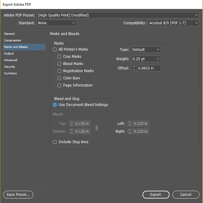The height and width of the screenshot is (203, 203).
Task: Open the Advanced section
Action: (24, 60)
